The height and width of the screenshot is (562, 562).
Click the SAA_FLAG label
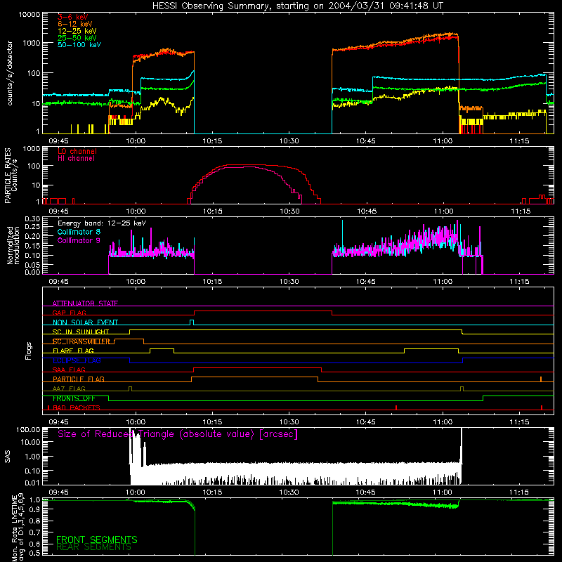69,370
